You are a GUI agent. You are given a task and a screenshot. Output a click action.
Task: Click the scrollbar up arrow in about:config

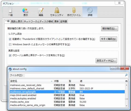point(126,85)
